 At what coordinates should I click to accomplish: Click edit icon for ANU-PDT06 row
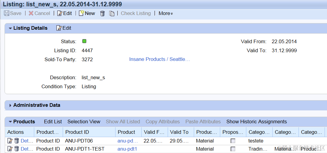tap(10, 141)
